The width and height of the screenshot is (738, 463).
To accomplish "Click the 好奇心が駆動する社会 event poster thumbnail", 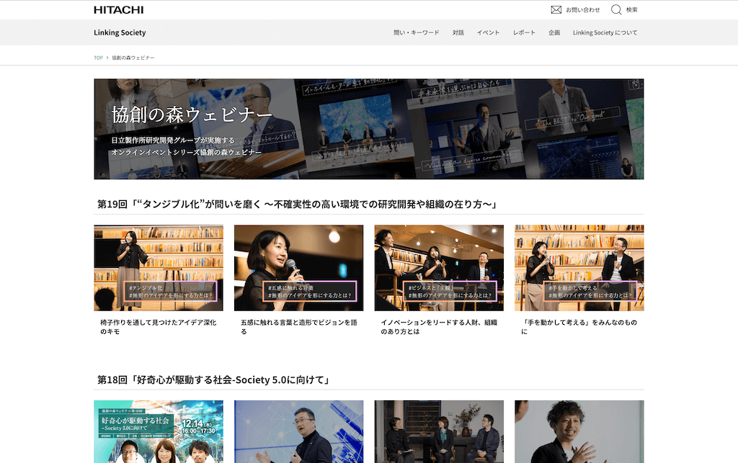I will pyautogui.click(x=159, y=431).
